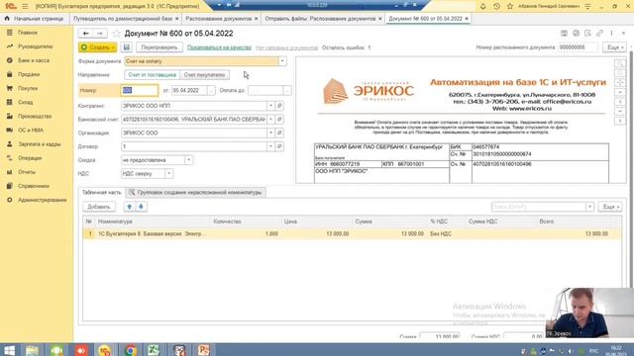Image resolution: width=634 pixels, height=356 pixels.
Task: Expand the Контрагент dropdown arrow
Action: click(270, 106)
